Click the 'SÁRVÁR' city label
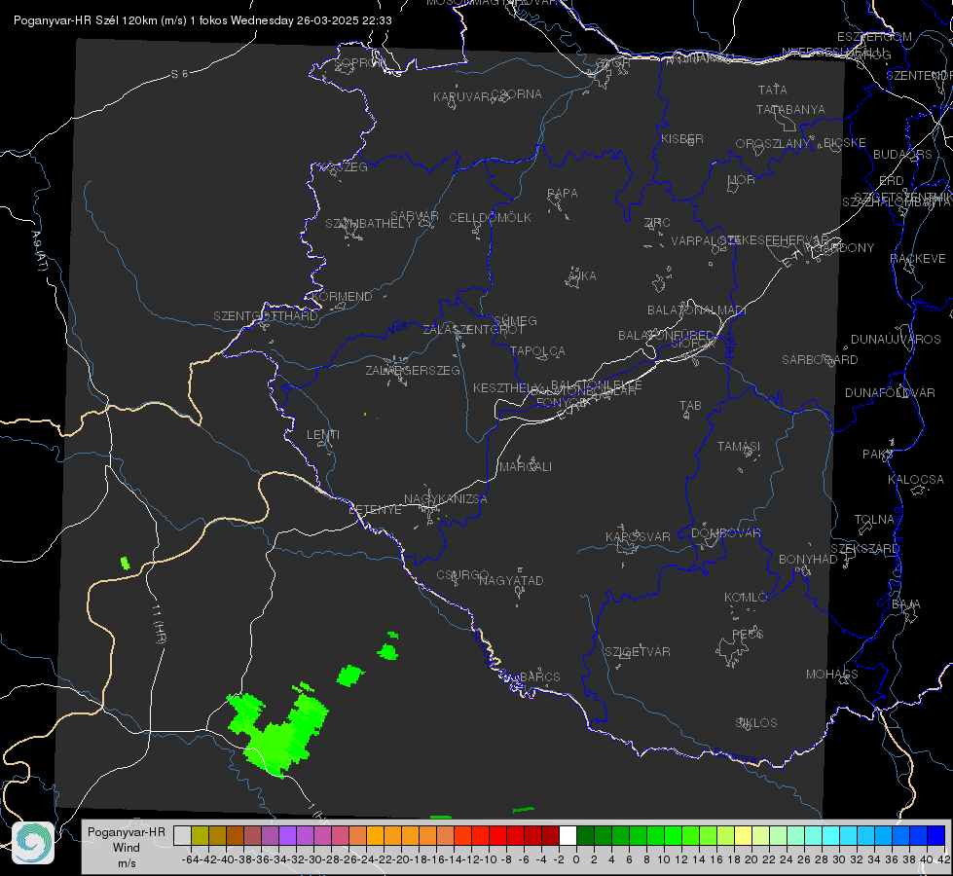This screenshot has height=876, width=953. (x=415, y=215)
